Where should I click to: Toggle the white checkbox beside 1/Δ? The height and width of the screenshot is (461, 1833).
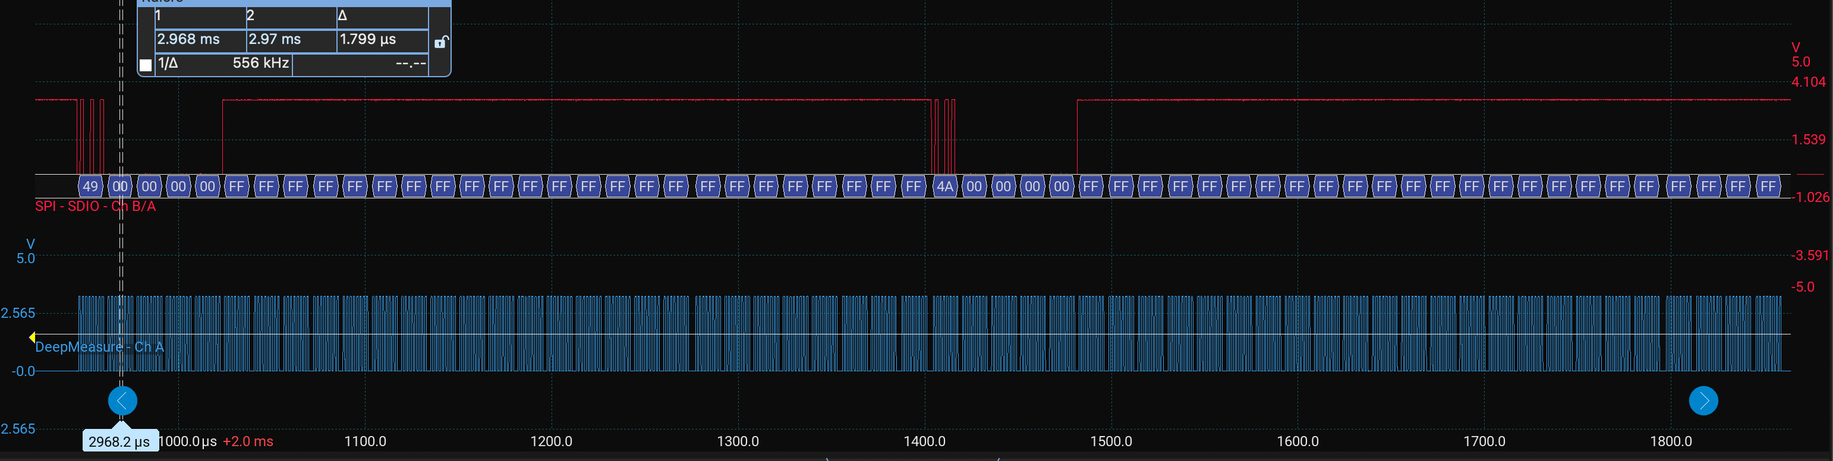146,65
